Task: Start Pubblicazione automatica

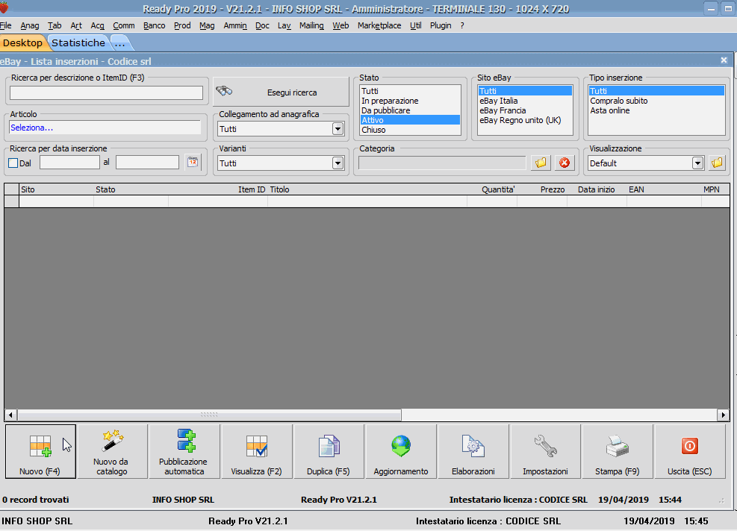Action: [x=184, y=451]
